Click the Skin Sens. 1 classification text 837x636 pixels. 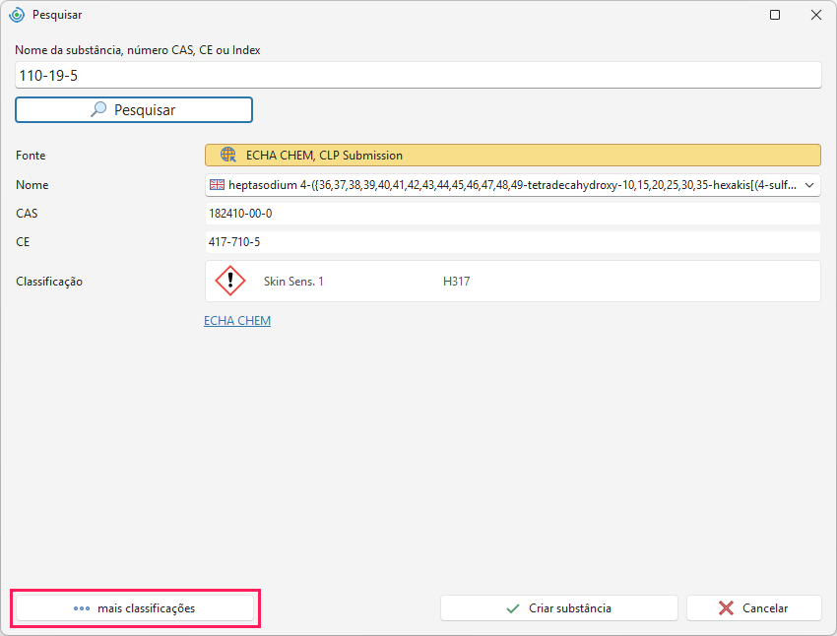[x=293, y=282]
